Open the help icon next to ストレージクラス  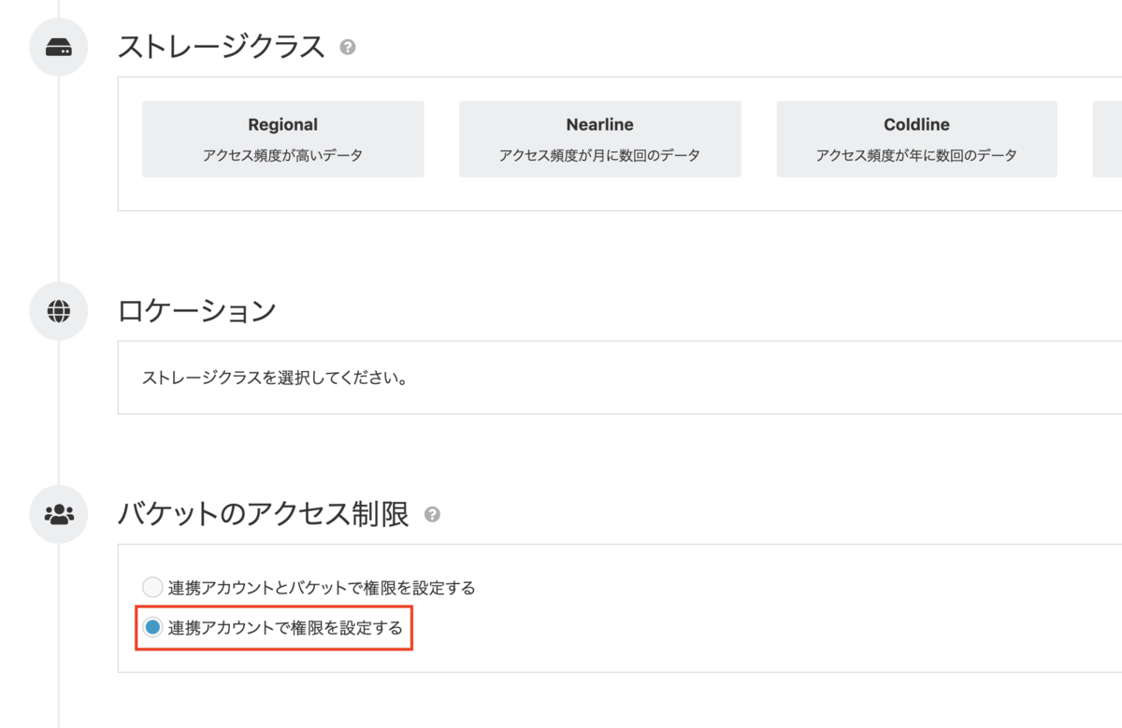point(348,47)
